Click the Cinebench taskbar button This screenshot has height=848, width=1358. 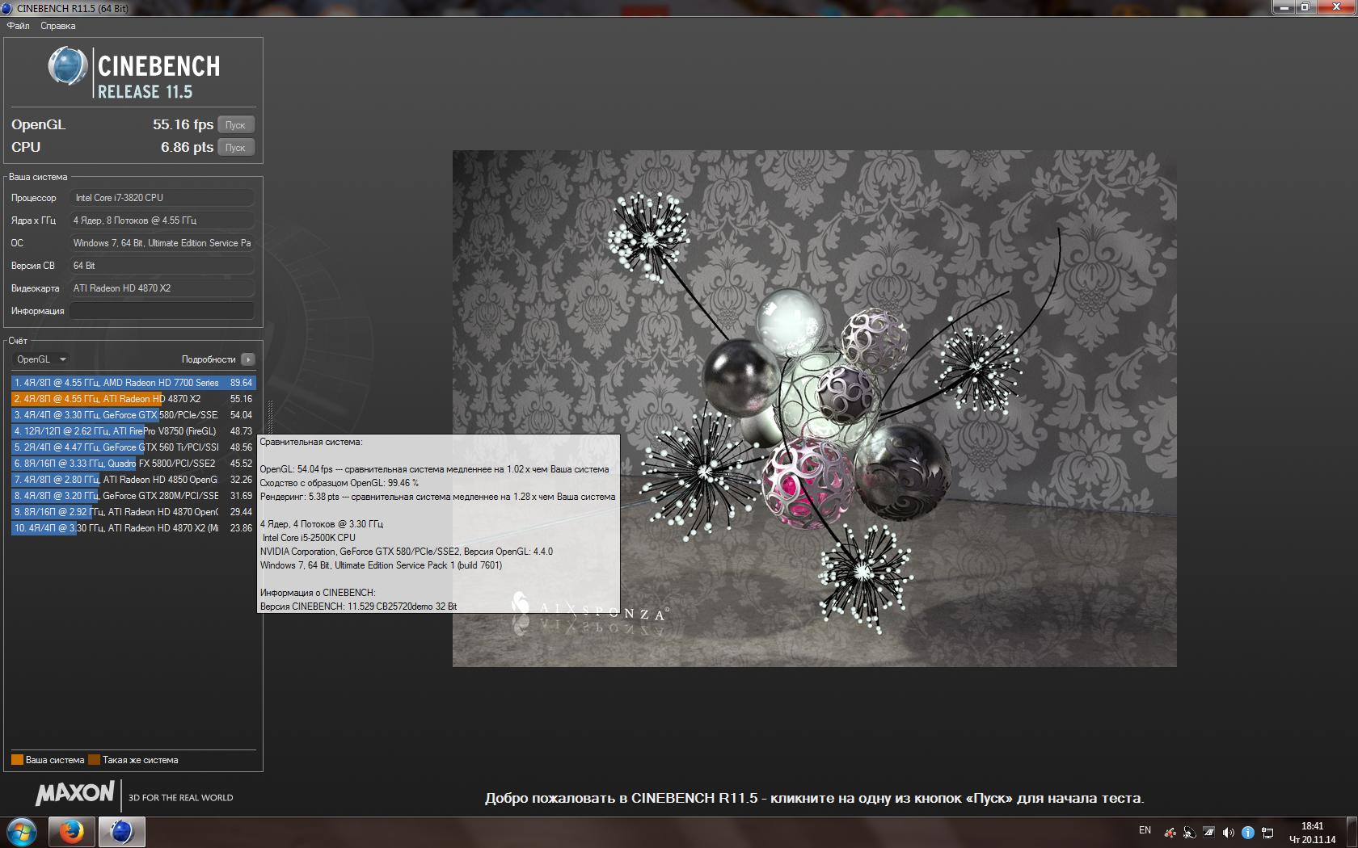point(121,832)
